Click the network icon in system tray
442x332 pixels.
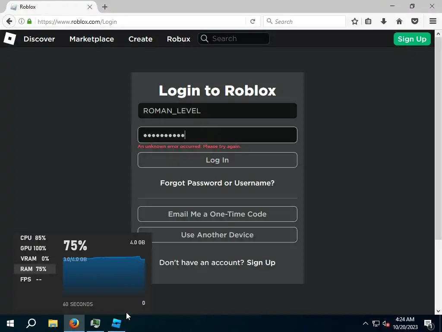pos(376,323)
